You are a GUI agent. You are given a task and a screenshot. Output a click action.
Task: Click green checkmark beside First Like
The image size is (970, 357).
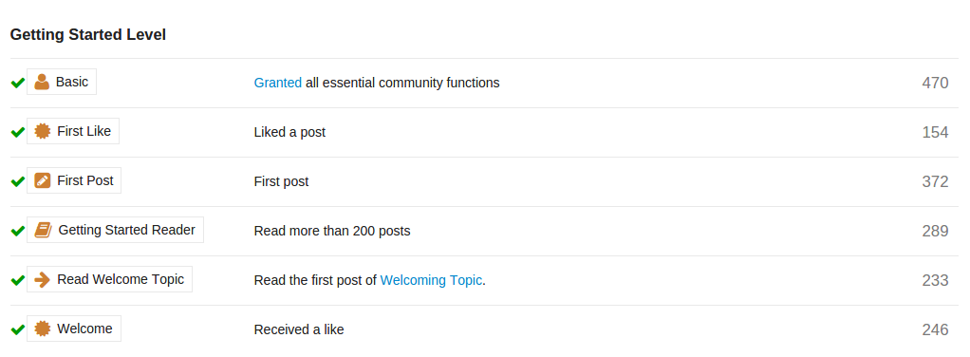point(17,132)
